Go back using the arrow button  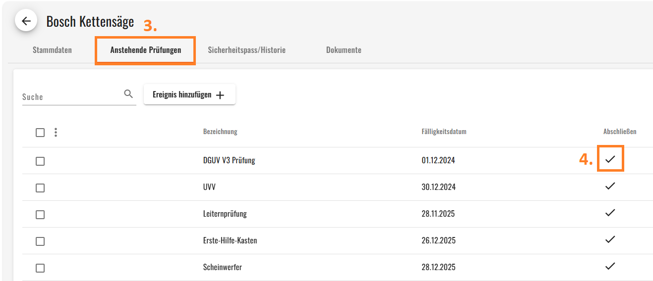point(26,21)
